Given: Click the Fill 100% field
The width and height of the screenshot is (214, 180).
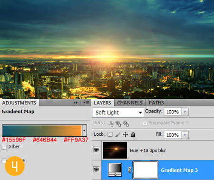Looking at the screenshot, I should 173,135.
